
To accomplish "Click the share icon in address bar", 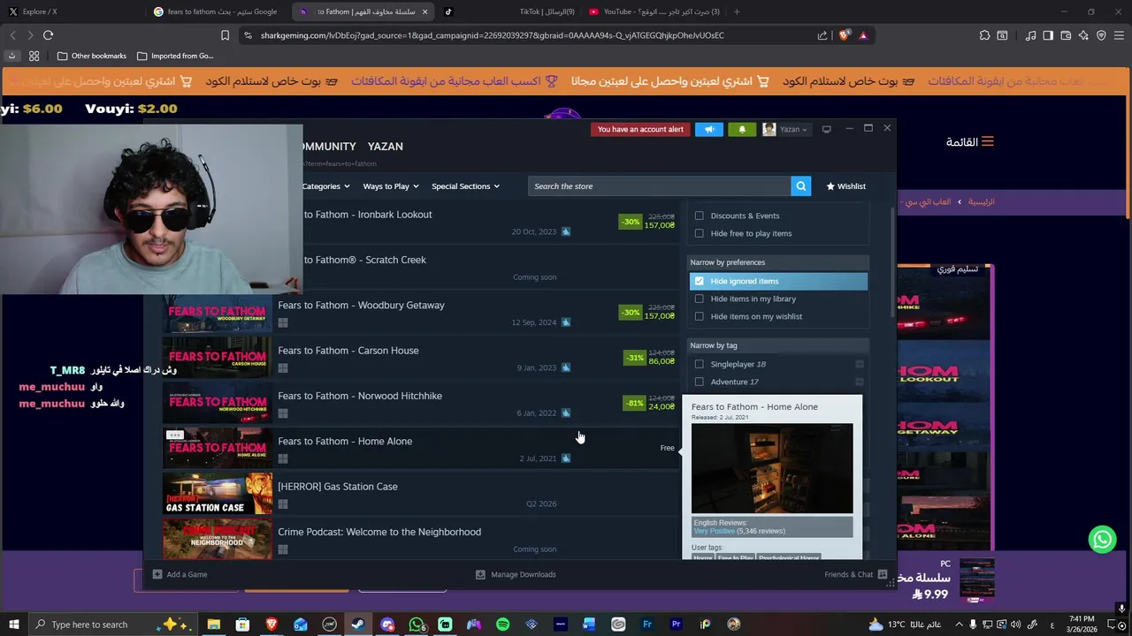I will 822,35.
